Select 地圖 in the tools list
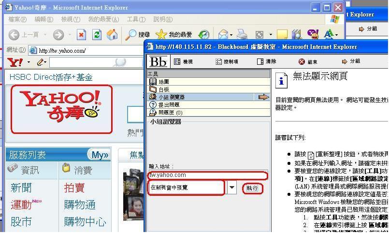The width and height of the screenshot is (389, 233). coord(163,82)
